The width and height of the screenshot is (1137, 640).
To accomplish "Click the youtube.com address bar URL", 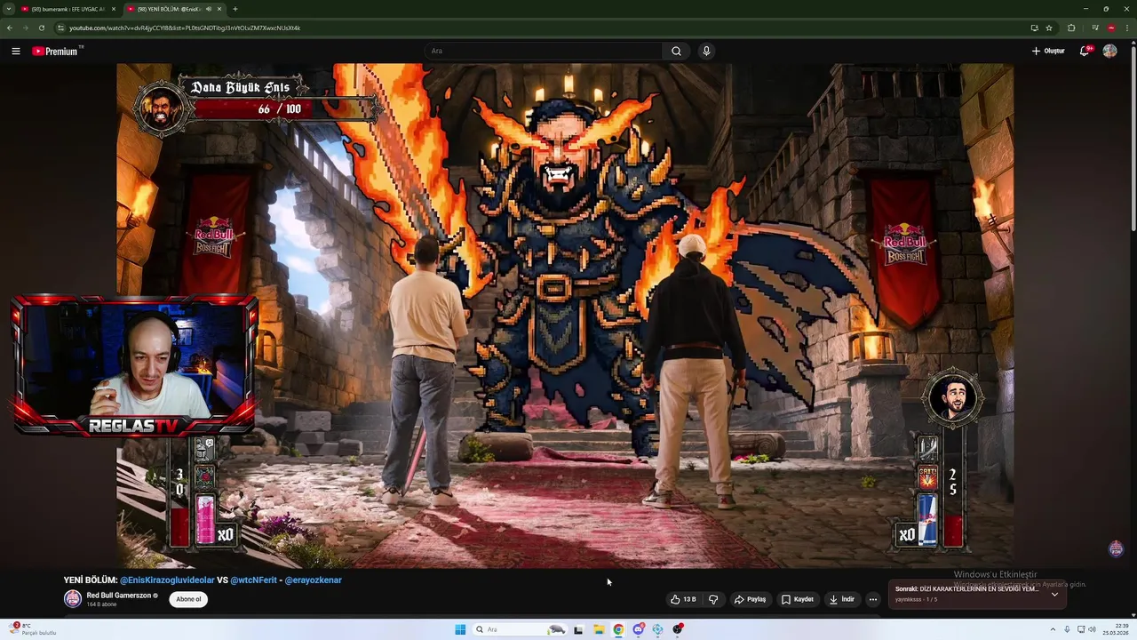I will [185, 28].
